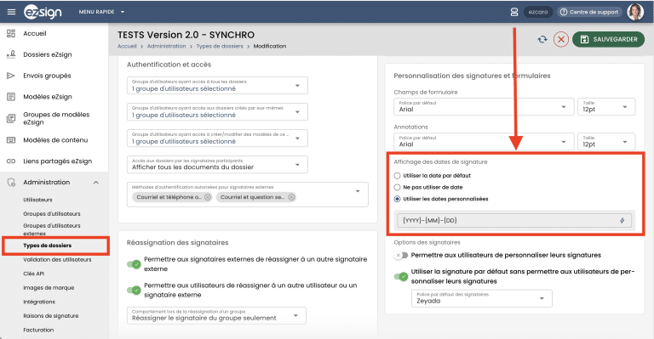Open the user profile avatar
The height and width of the screenshot is (339, 654).
(635, 12)
